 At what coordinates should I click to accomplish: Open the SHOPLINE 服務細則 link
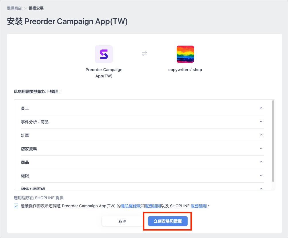pos(199,206)
